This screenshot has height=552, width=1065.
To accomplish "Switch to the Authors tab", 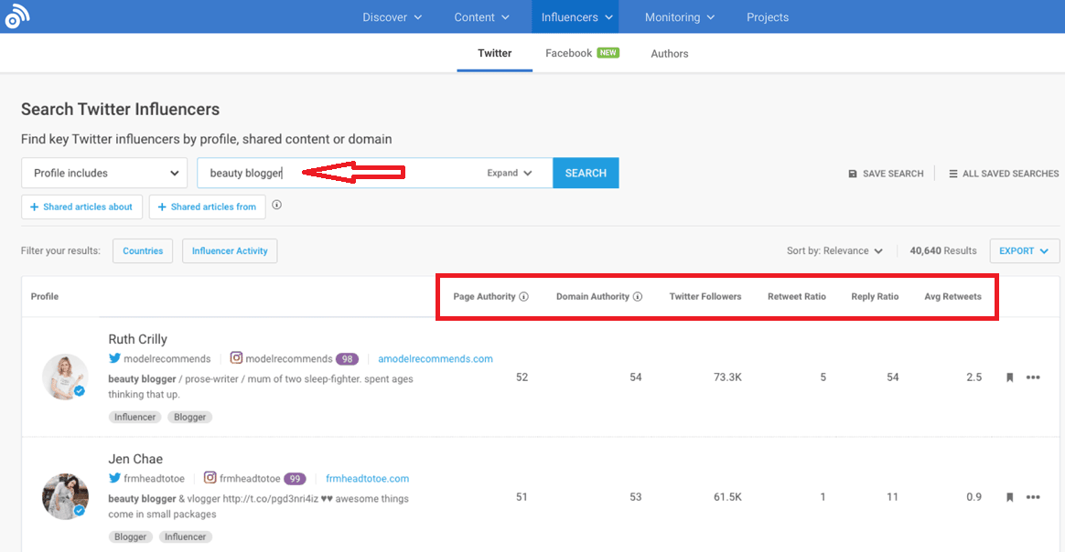I will (x=669, y=54).
